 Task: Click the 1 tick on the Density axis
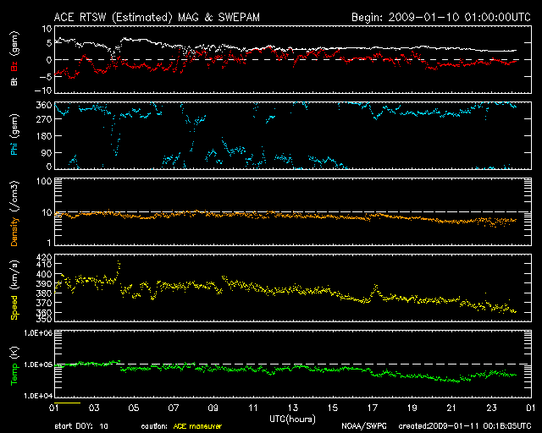pos(49,243)
